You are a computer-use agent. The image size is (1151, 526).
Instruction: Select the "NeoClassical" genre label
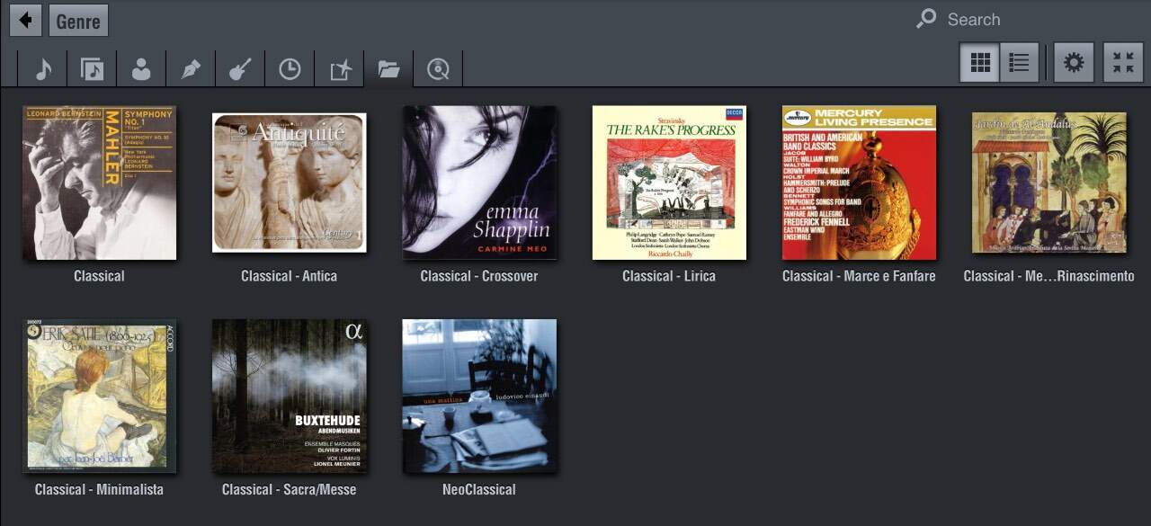[479, 489]
